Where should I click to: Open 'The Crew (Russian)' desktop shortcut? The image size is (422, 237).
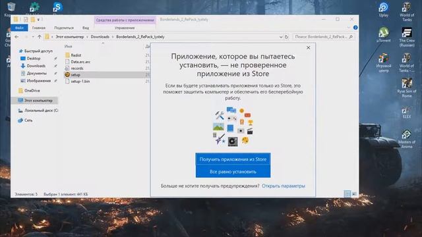point(407,37)
